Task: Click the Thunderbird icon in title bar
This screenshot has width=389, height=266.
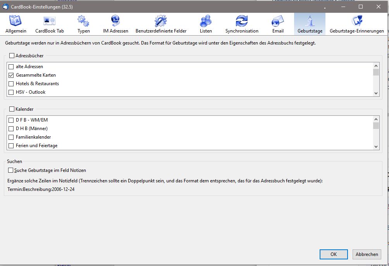Action: coord(5,7)
